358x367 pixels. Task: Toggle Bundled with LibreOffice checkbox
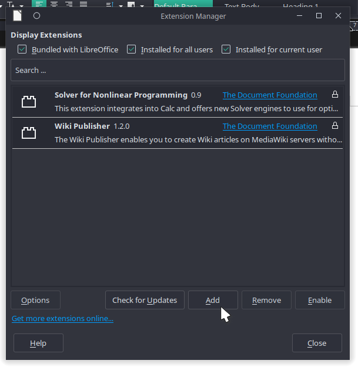click(22, 49)
